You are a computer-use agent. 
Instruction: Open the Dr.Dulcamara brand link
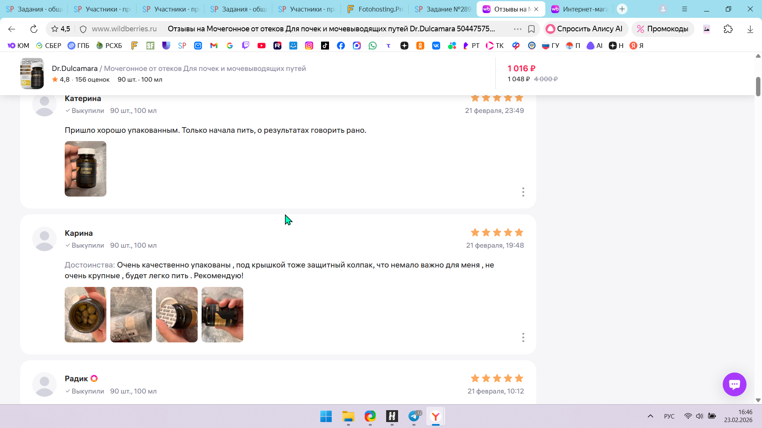pos(75,69)
